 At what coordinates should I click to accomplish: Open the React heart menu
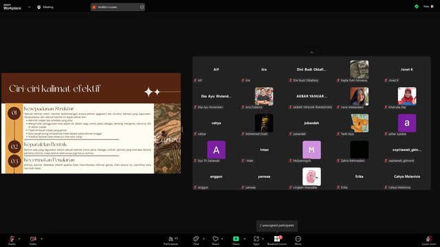pos(215,240)
